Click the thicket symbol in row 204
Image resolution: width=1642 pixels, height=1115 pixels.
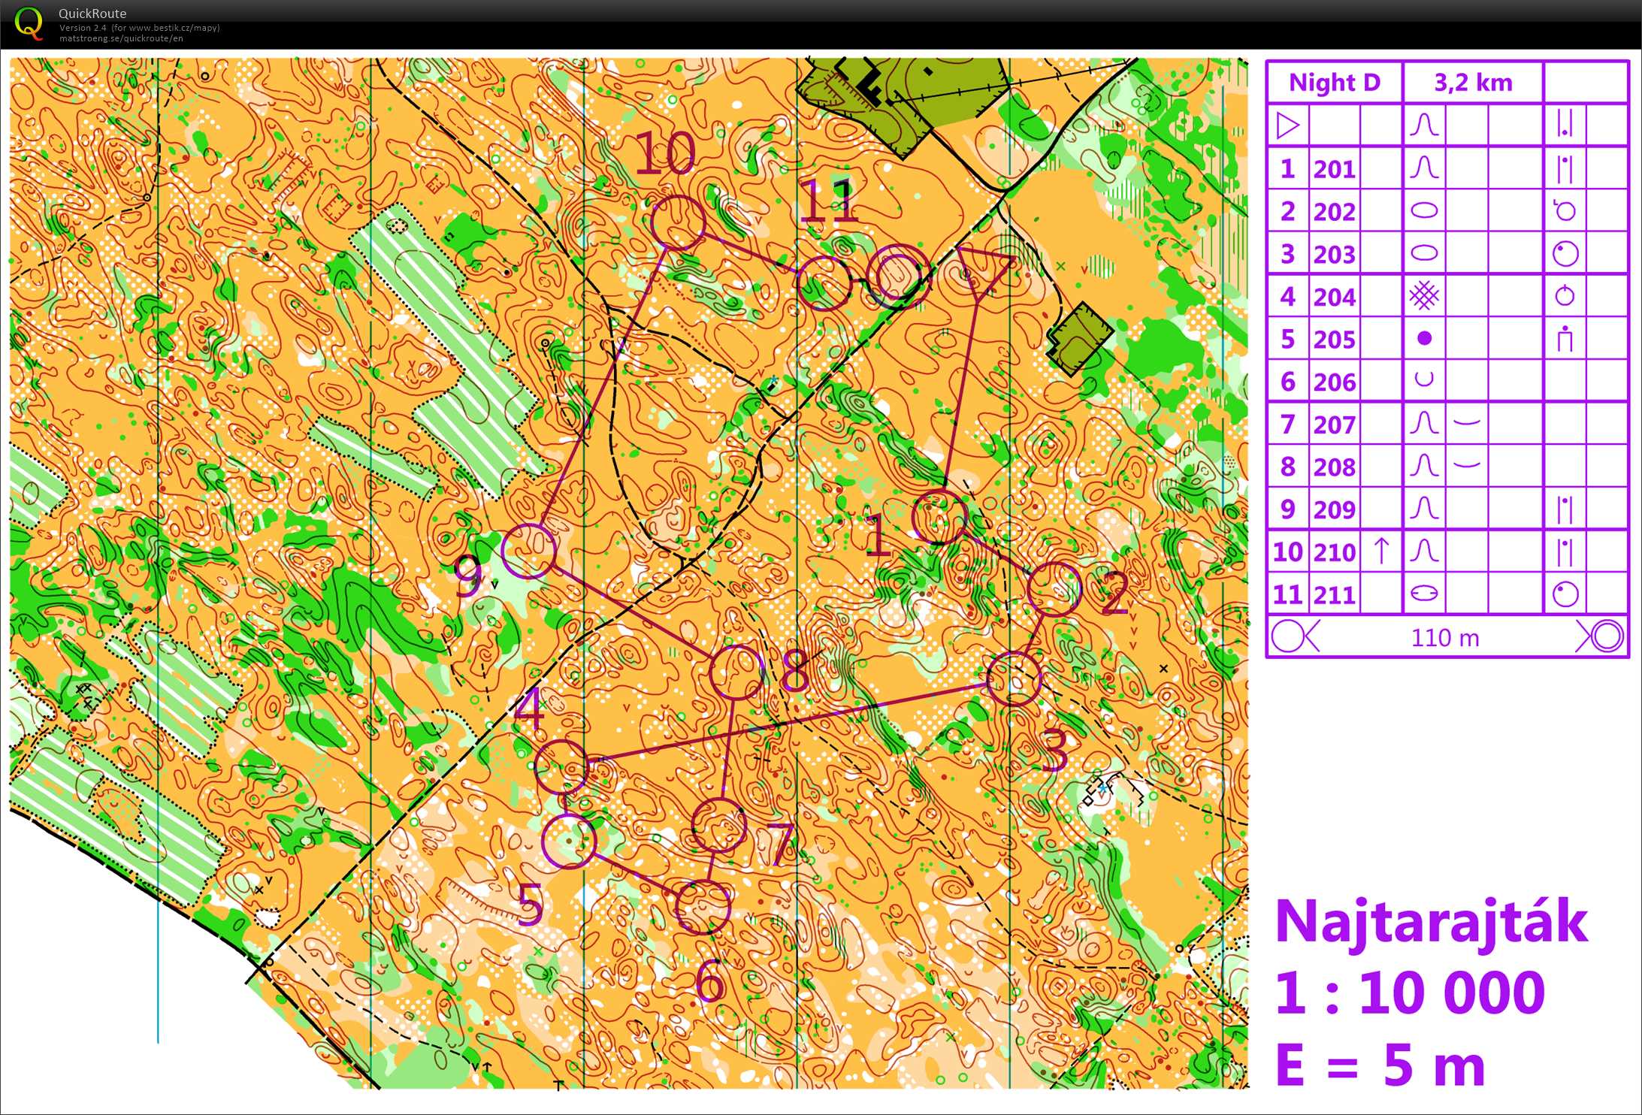(1423, 296)
